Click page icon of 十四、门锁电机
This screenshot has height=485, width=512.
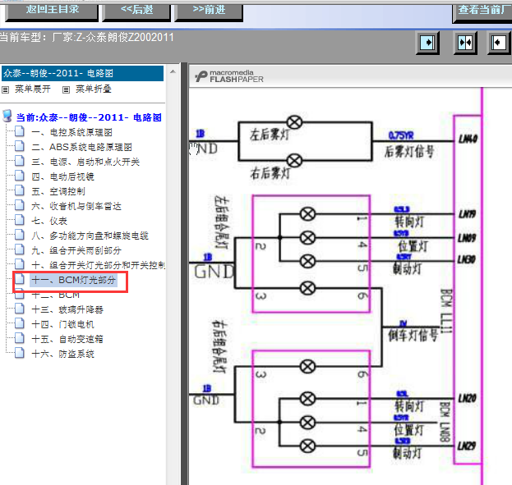point(19,323)
